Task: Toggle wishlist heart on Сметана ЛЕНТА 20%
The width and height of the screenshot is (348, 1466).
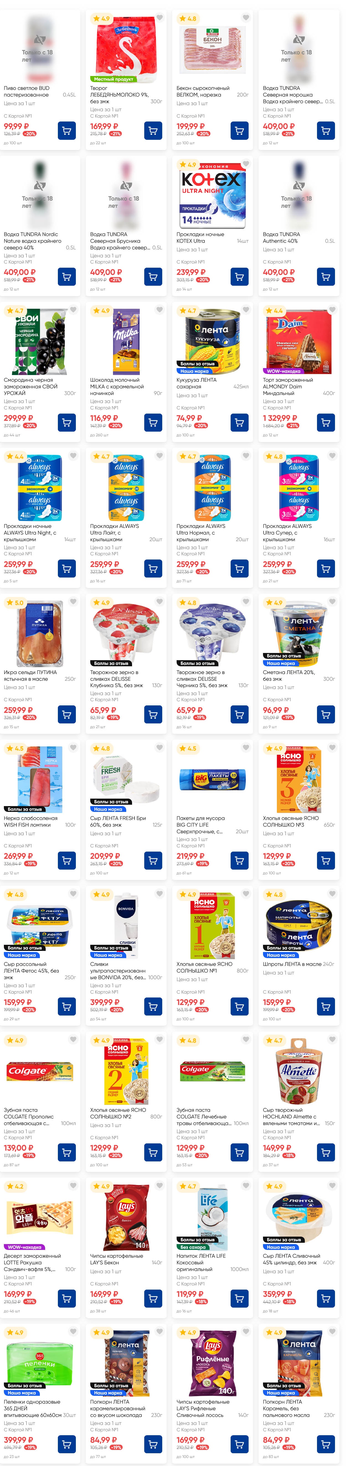Action: coord(332,602)
